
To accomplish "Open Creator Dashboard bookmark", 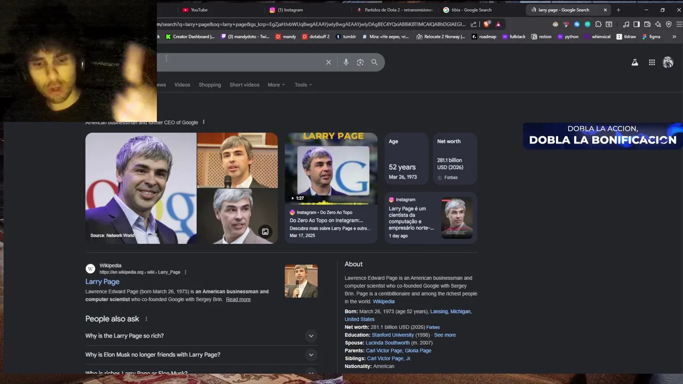I will click(x=190, y=37).
